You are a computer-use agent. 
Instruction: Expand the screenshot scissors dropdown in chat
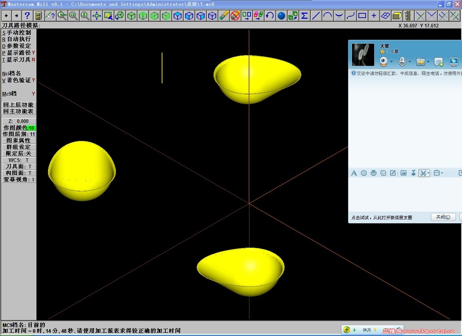tap(428, 173)
